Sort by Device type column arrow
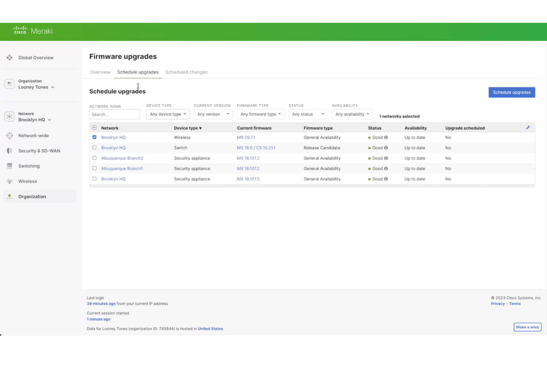Screen dimensions: 547x365 click(x=200, y=128)
